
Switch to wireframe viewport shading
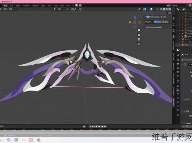click(161, 9)
